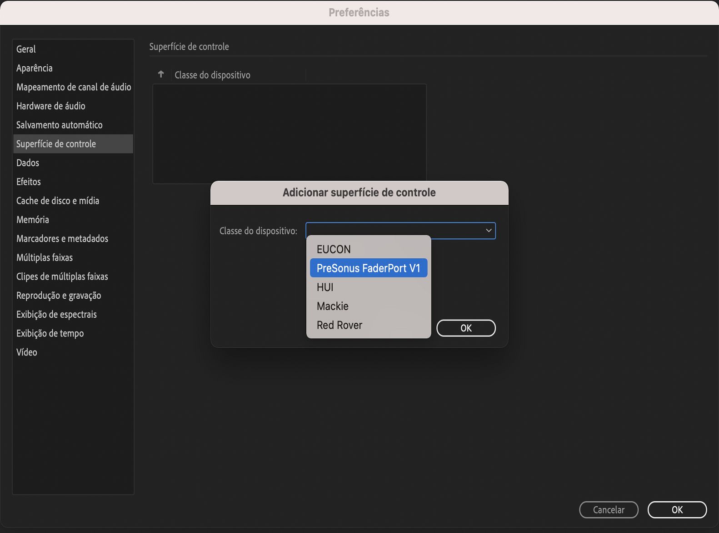Choose Mackie from the dropdown list

point(369,306)
